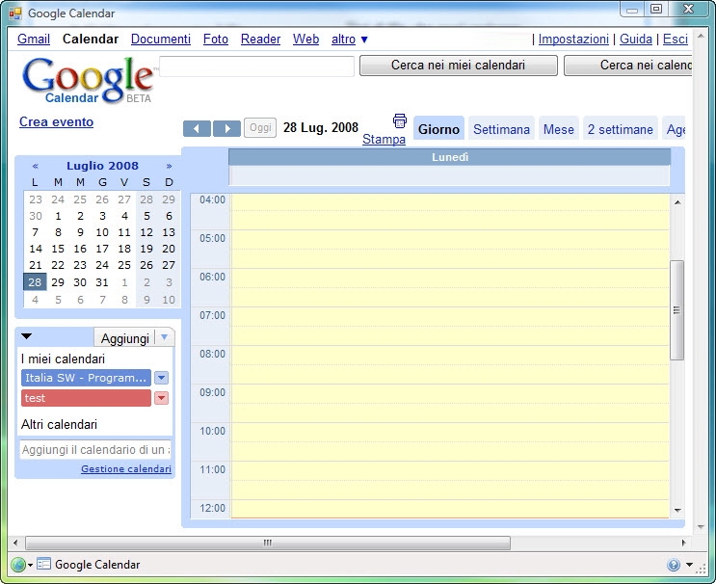Click the help icon in status bar

(x=673, y=565)
